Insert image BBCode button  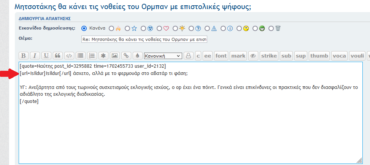coord(115,56)
